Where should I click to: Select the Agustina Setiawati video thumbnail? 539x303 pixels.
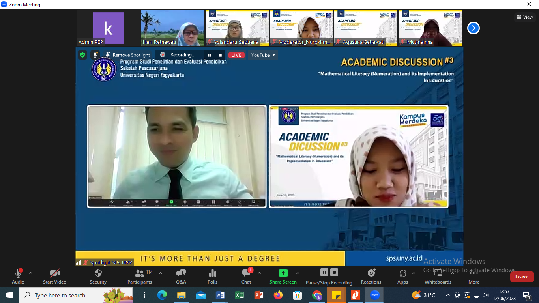[x=365, y=28]
